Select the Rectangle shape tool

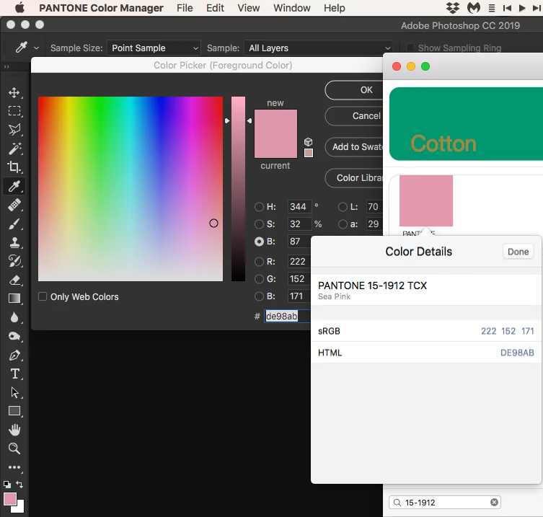click(x=14, y=411)
